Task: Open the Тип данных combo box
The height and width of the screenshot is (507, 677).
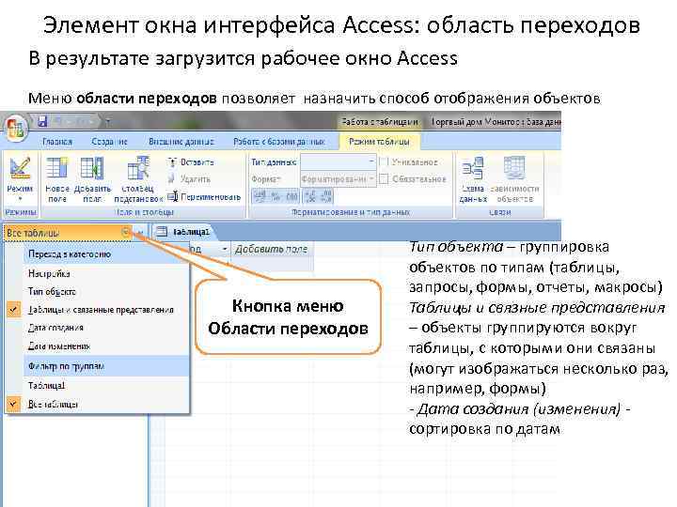Action: point(338,162)
